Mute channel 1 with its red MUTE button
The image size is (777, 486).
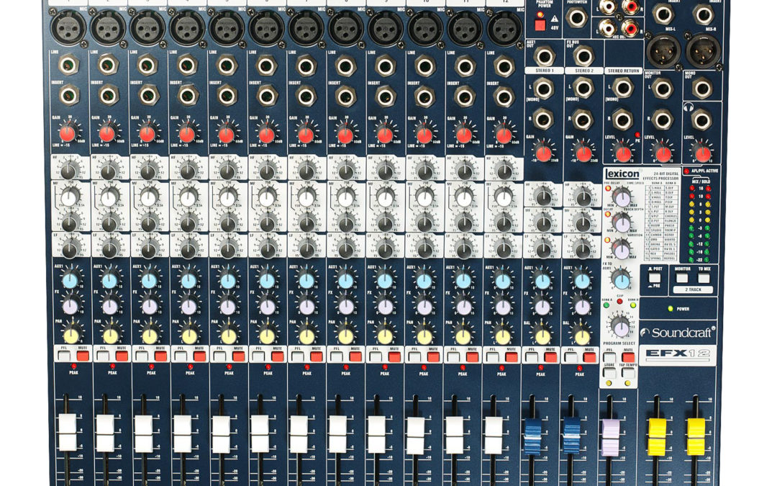[x=83, y=356]
